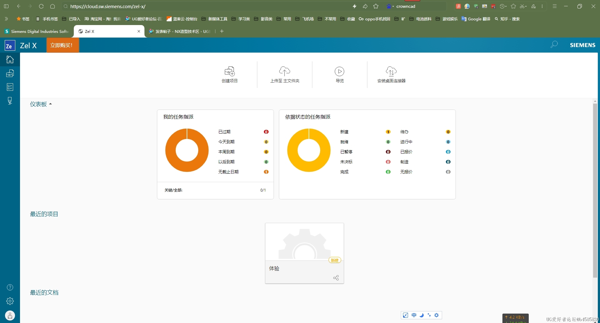Open the help question mark icon
Image resolution: width=600 pixels, height=323 pixels.
point(10,287)
